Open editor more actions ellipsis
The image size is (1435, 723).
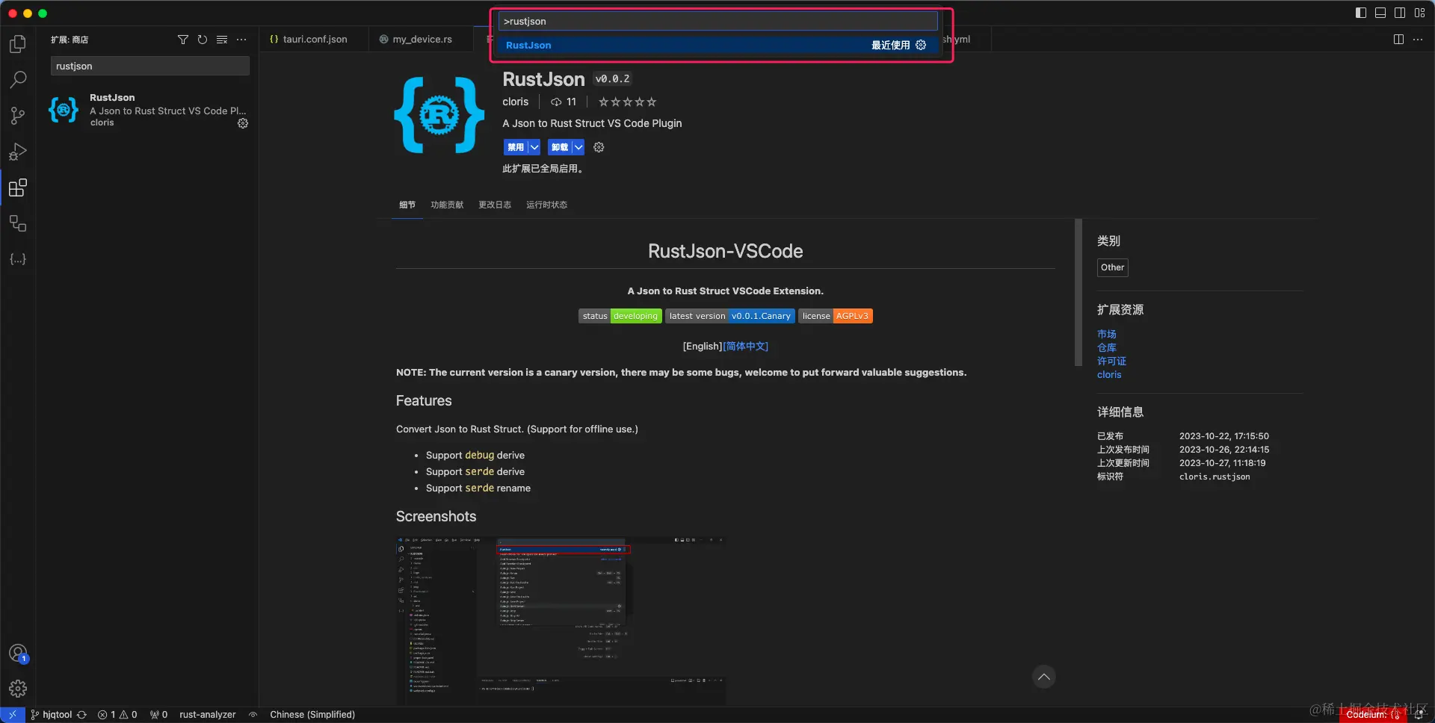1418,40
